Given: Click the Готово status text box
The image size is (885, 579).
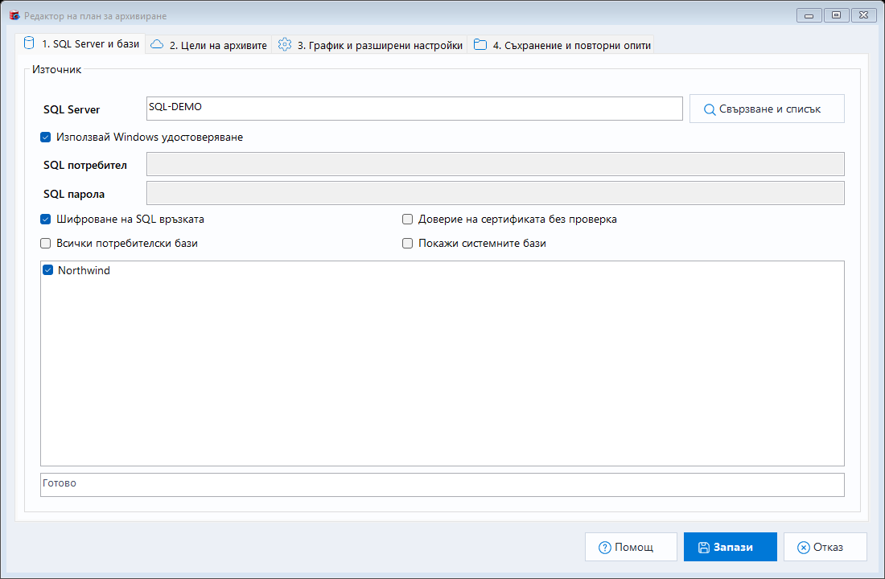Looking at the screenshot, I should pyautogui.click(x=442, y=485).
